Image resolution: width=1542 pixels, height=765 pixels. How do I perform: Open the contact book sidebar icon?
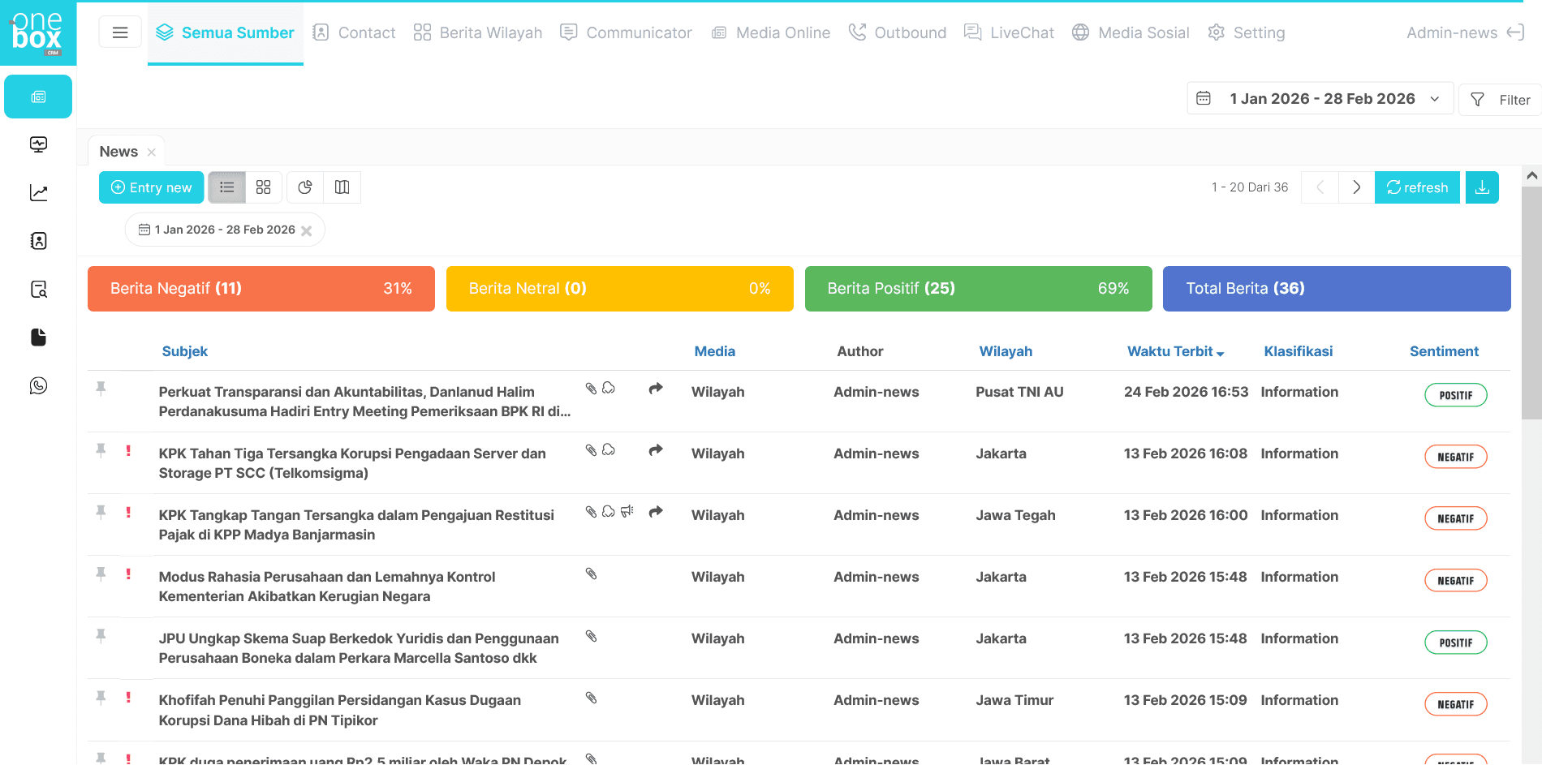(38, 241)
